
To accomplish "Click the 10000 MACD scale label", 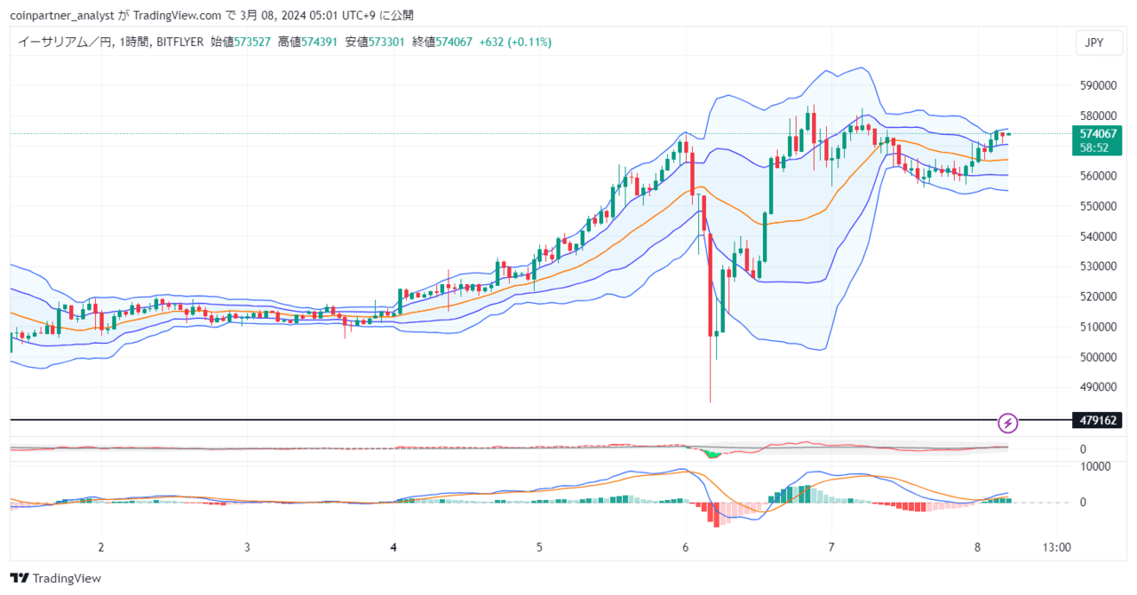I will click(x=1094, y=465).
